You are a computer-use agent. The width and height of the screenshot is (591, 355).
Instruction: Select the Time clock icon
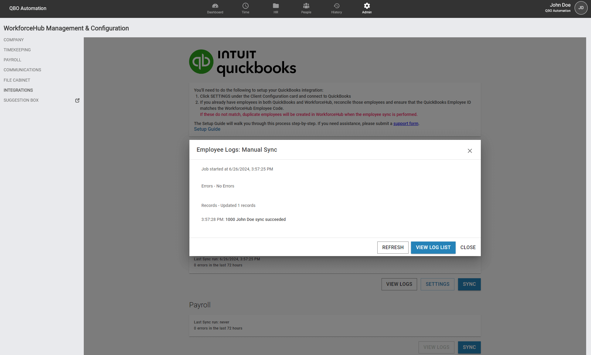(245, 8)
